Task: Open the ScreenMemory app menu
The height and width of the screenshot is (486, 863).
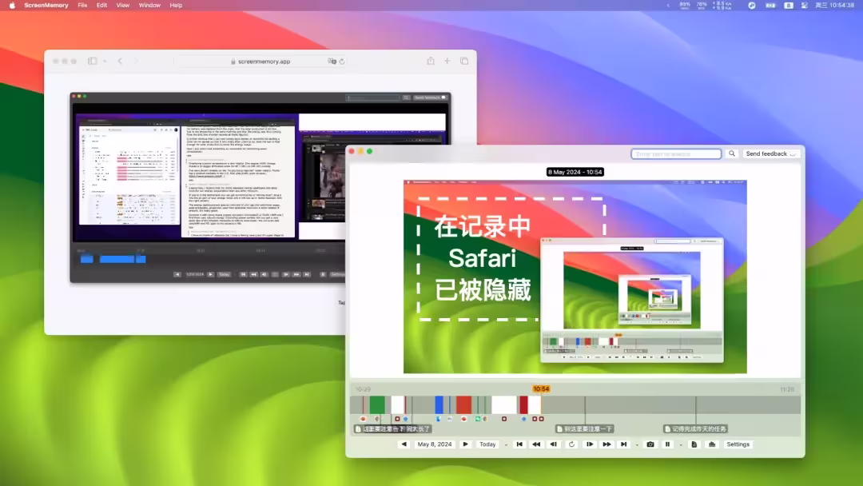Action: [x=46, y=5]
